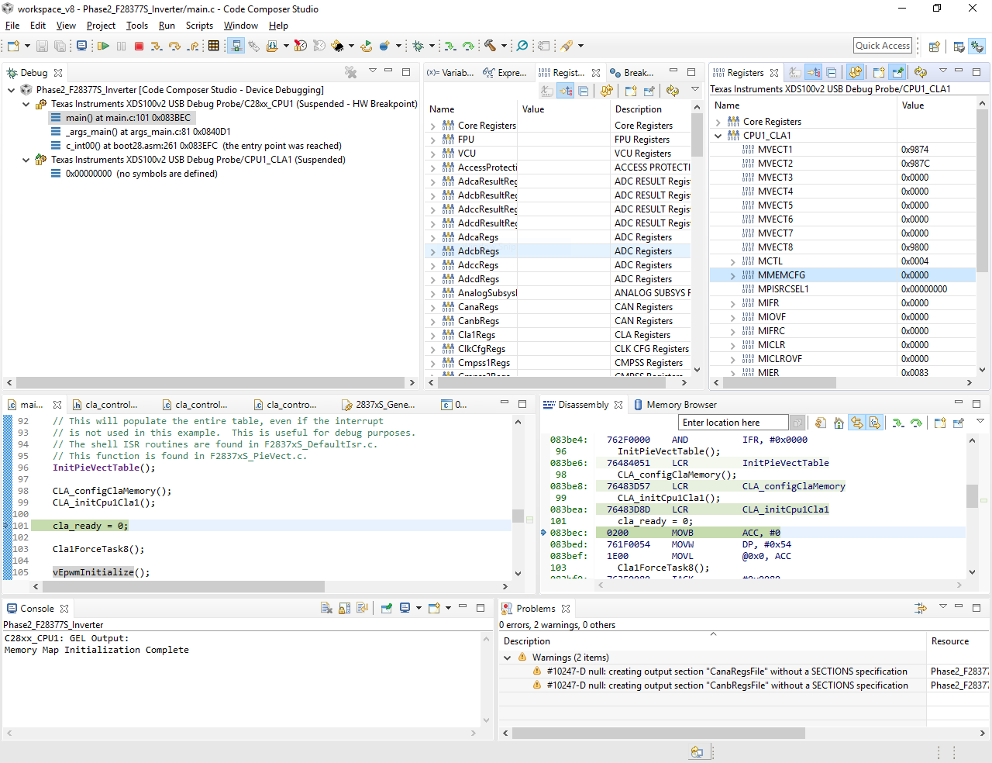Click the Problems panel horizontal scrollbar

658,734
